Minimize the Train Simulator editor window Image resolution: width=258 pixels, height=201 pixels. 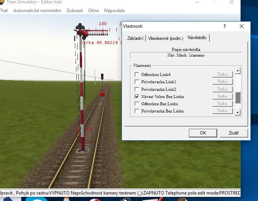pyautogui.click(x=197, y=2)
